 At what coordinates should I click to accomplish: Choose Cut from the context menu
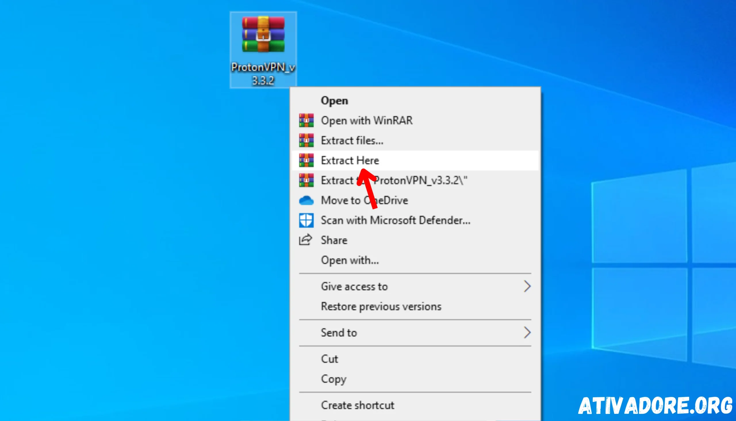[415, 359]
